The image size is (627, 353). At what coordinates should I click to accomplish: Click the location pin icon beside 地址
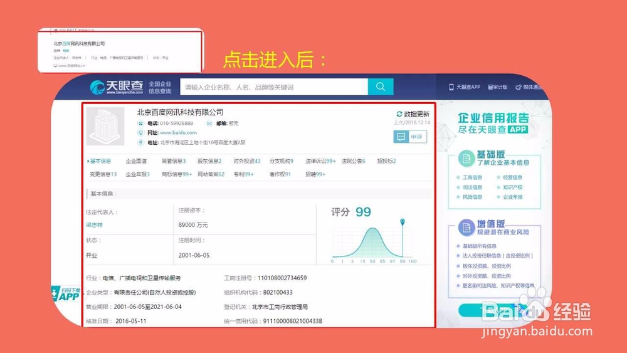140,142
